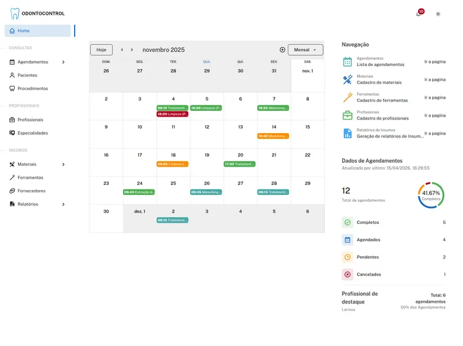
Task: Add new appointment with plus icon
Action: pyautogui.click(x=282, y=50)
